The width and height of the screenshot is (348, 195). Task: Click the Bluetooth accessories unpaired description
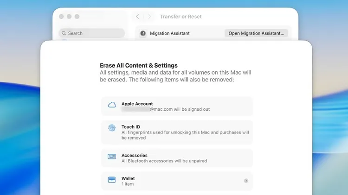(x=164, y=161)
